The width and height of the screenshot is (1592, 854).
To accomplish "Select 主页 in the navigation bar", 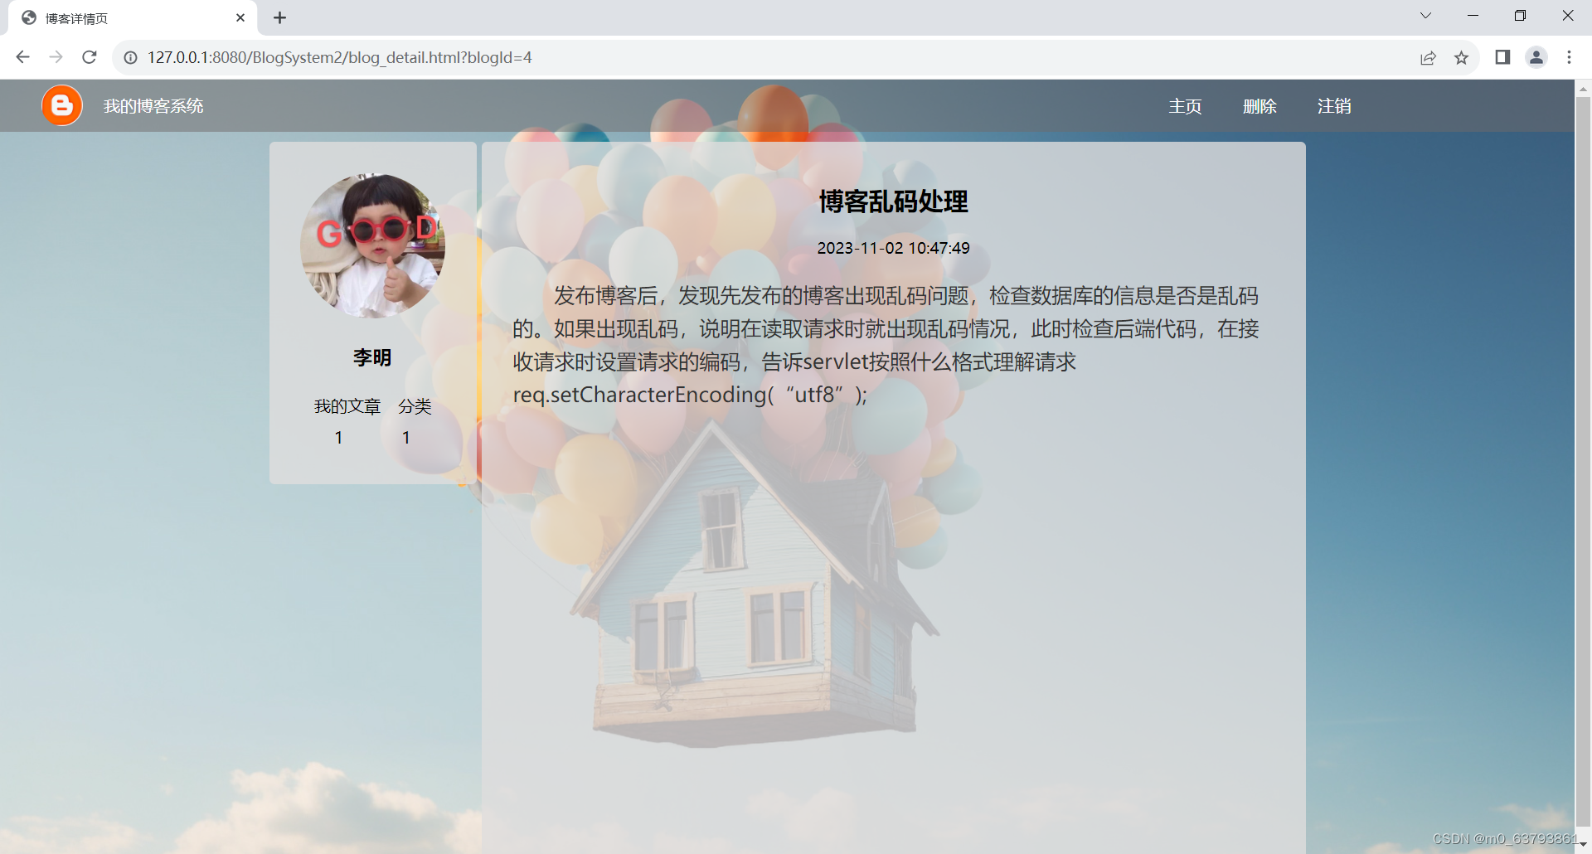I will [1185, 106].
